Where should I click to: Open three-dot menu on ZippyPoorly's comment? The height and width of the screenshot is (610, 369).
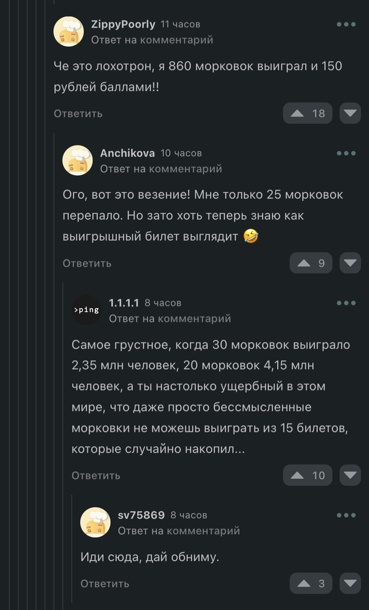pyautogui.click(x=346, y=24)
